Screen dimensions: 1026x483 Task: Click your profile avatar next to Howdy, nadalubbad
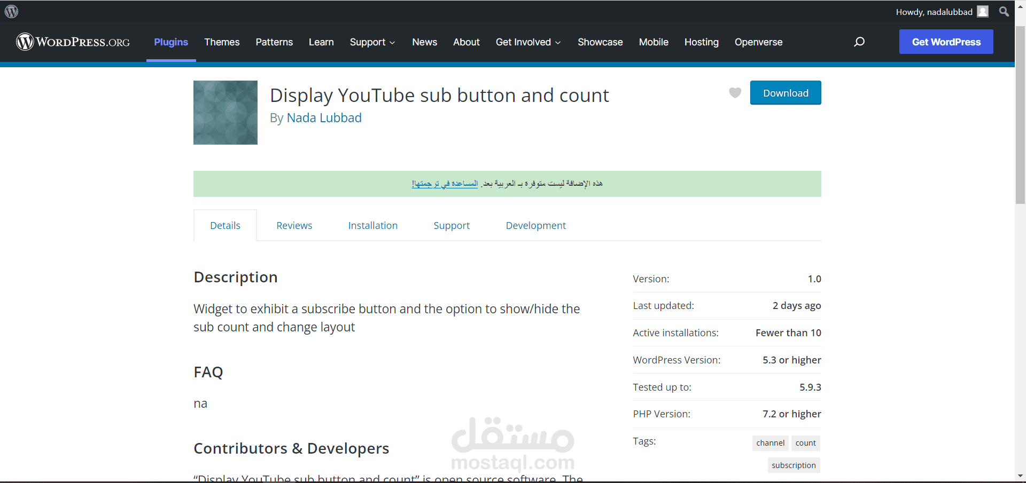point(983,11)
